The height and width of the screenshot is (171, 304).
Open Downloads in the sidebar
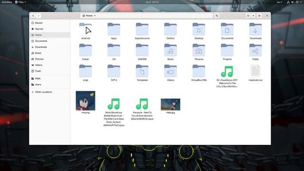[x=49, y=47]
